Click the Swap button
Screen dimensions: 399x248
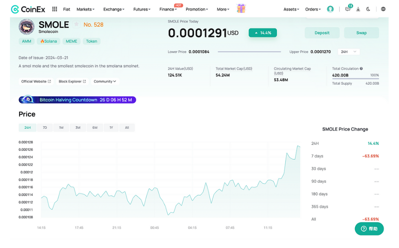pos(361,33)
